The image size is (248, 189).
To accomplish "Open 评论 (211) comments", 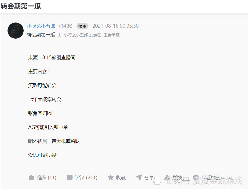I will pyautogui.click(x=86, y=178).
